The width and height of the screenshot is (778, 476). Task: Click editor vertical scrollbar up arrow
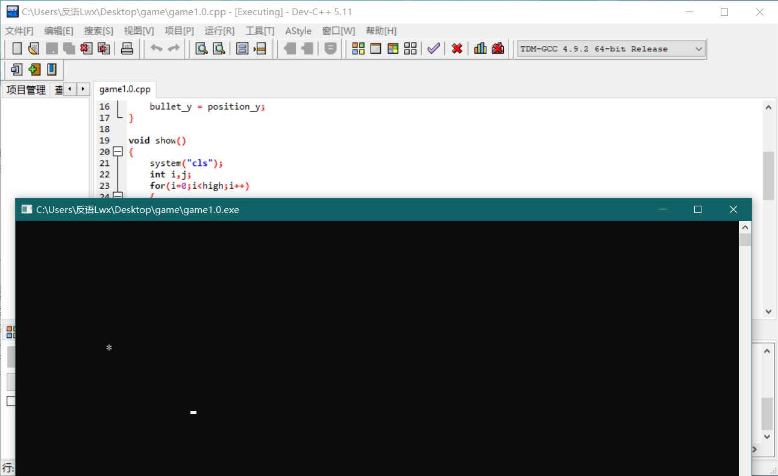tap(768, 107)
